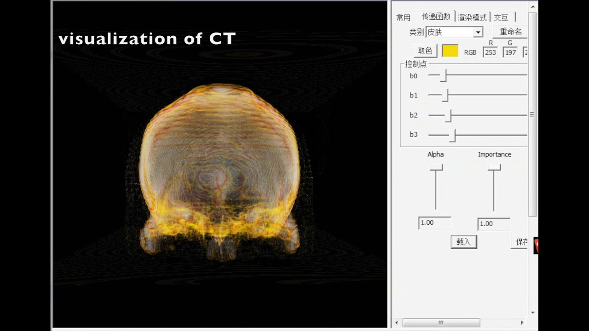Click the G value field 197
Viewport: 589px width, 331px height.
pos(510,52)
